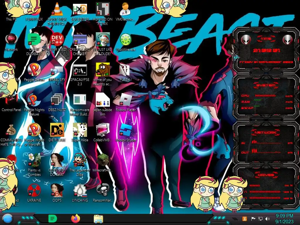Open the money bag COMMUNISTS HATE THIS icon
Viewport: 300px width, 225px height.
click(x=11, y=135)
